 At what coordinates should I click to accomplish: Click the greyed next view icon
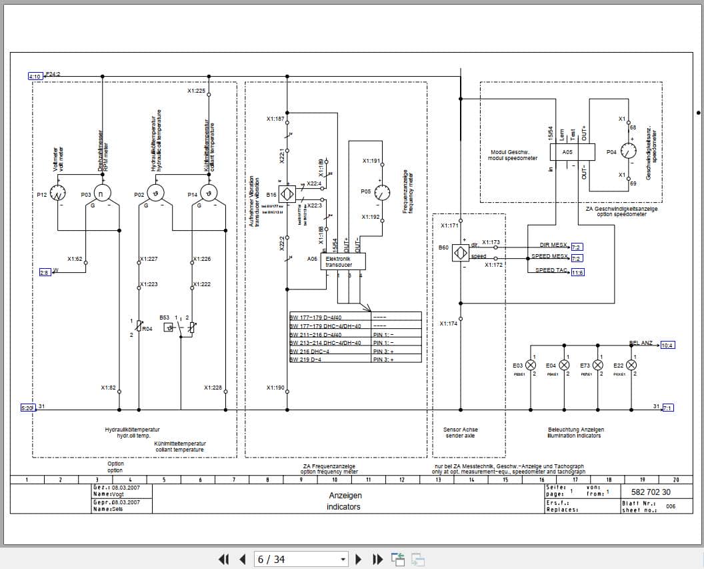tap(418, 559)
